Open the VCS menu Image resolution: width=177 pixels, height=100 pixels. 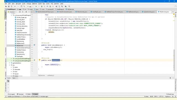click(x=52, y=4)
